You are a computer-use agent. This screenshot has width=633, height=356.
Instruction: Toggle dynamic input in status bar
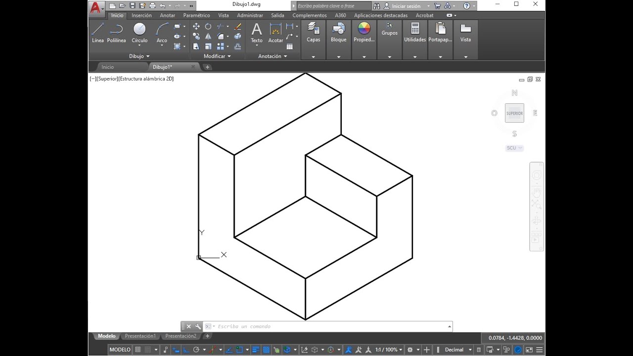pyautogui.click(x=176, y=350)
